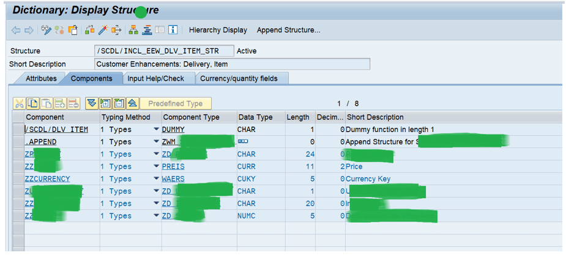
Task: Click the Structure name input field
Action: [163, 51]
